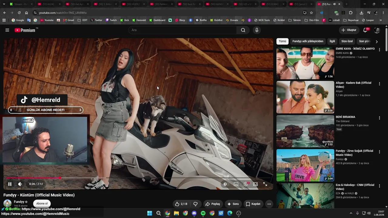The height and width of the screenshot is (218, 388).
Task: Click the Oluştur create button
Action: point(349,30)
